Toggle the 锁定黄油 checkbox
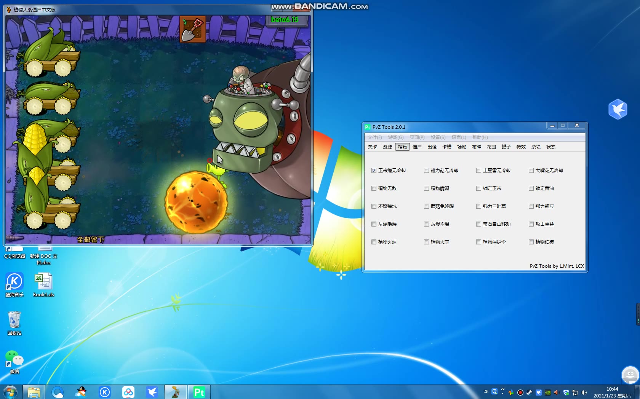The image size is (640, 399). coord(531,188)
